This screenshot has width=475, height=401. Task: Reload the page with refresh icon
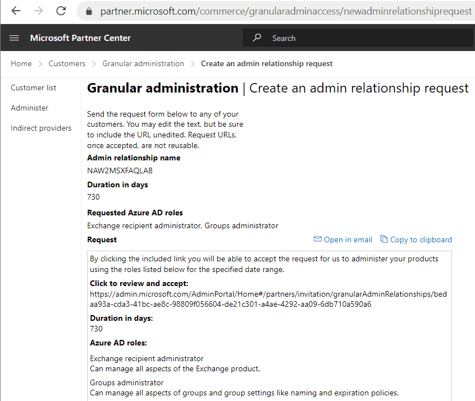point(61,11)
